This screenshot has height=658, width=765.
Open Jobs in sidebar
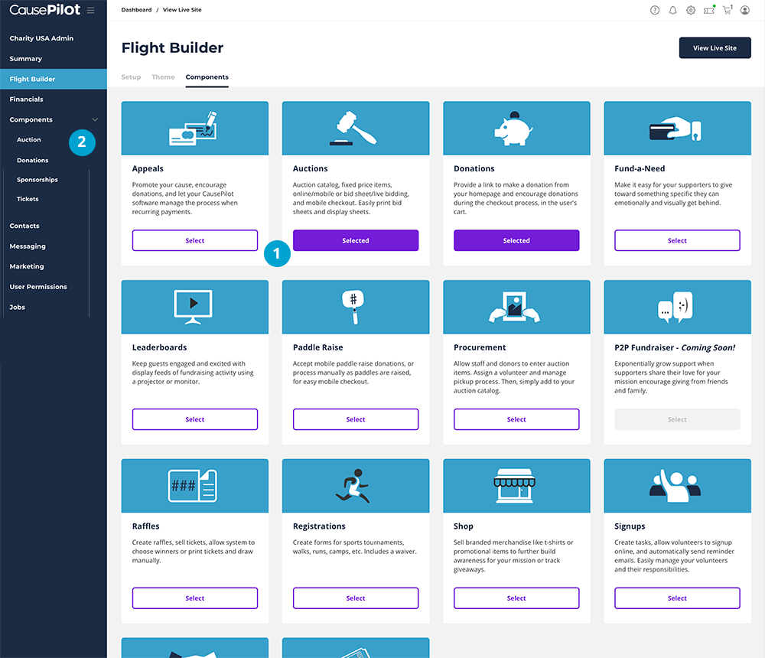pyautogui.click(x=17, y=307)
